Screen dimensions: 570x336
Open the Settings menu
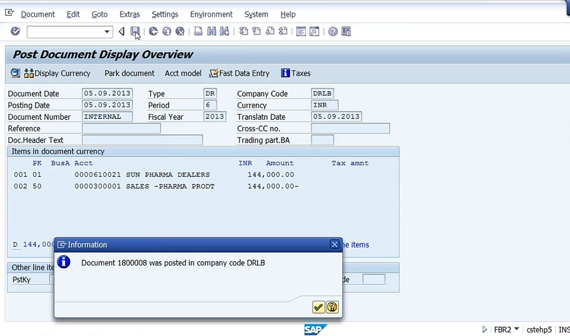(x=165, y=14)
